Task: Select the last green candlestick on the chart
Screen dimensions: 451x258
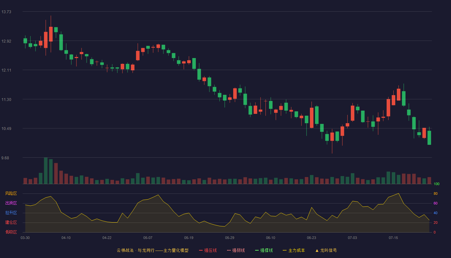Action: (x=429, y=138)
